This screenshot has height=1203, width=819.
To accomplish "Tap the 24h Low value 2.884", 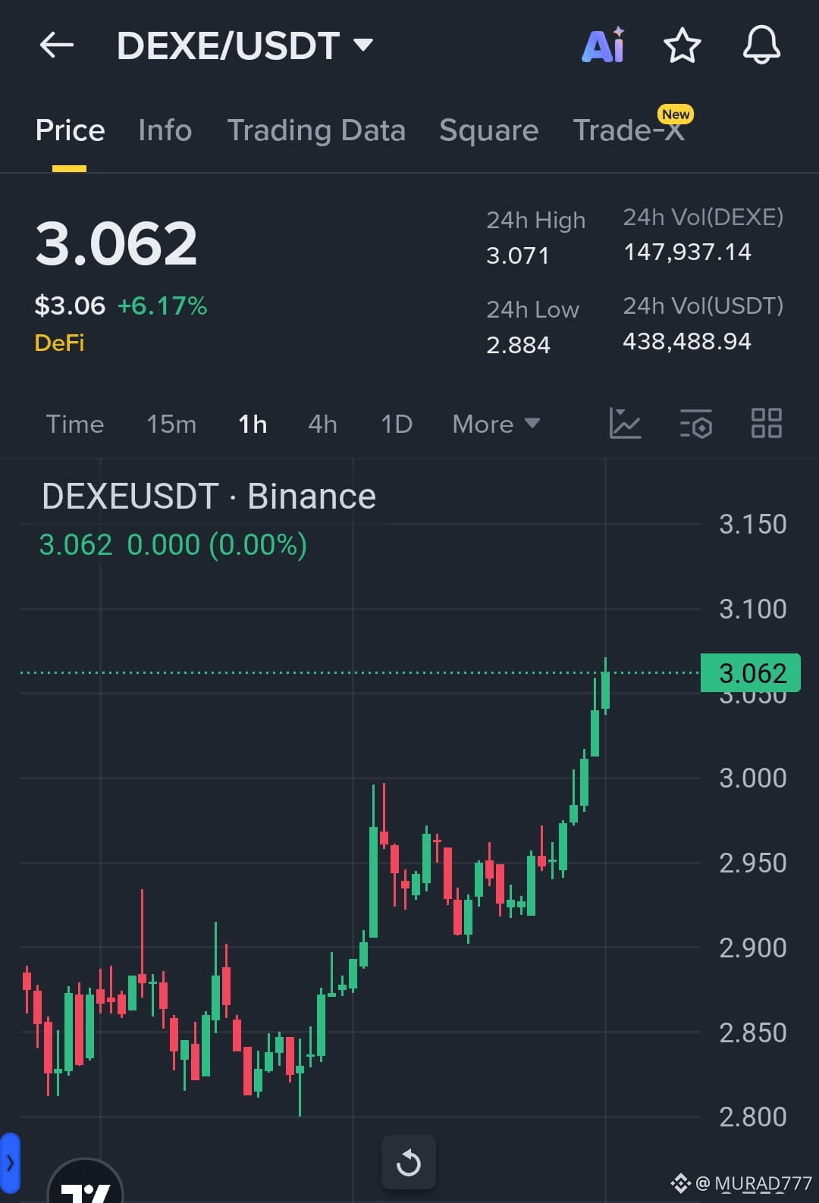I will pyautogui.click(x=518, y=345).
